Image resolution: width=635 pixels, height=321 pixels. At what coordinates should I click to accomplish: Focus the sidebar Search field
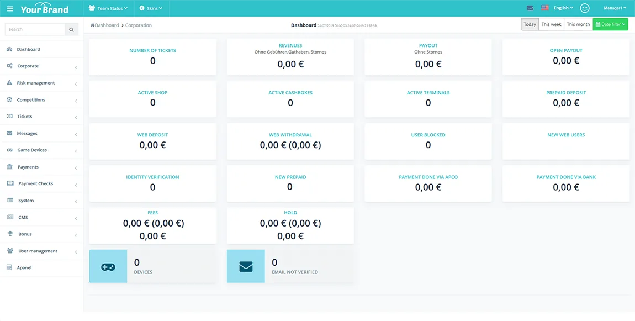(35, 30)
